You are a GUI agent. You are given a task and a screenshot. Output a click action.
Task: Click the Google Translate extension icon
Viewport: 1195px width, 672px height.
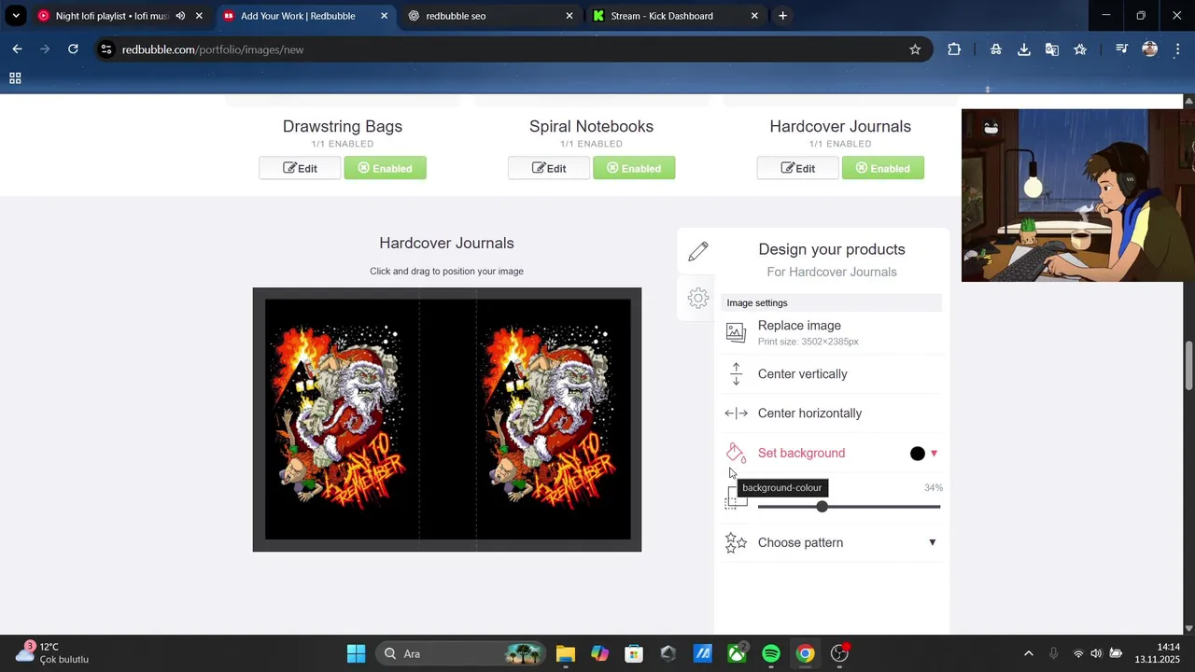[x=1052, y=49]
